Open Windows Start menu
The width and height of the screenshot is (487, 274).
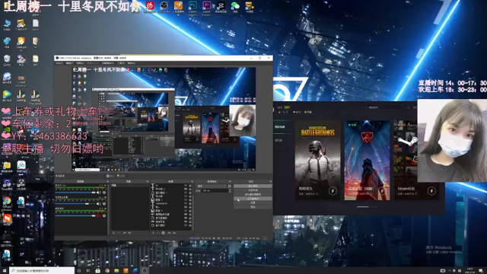4,271
